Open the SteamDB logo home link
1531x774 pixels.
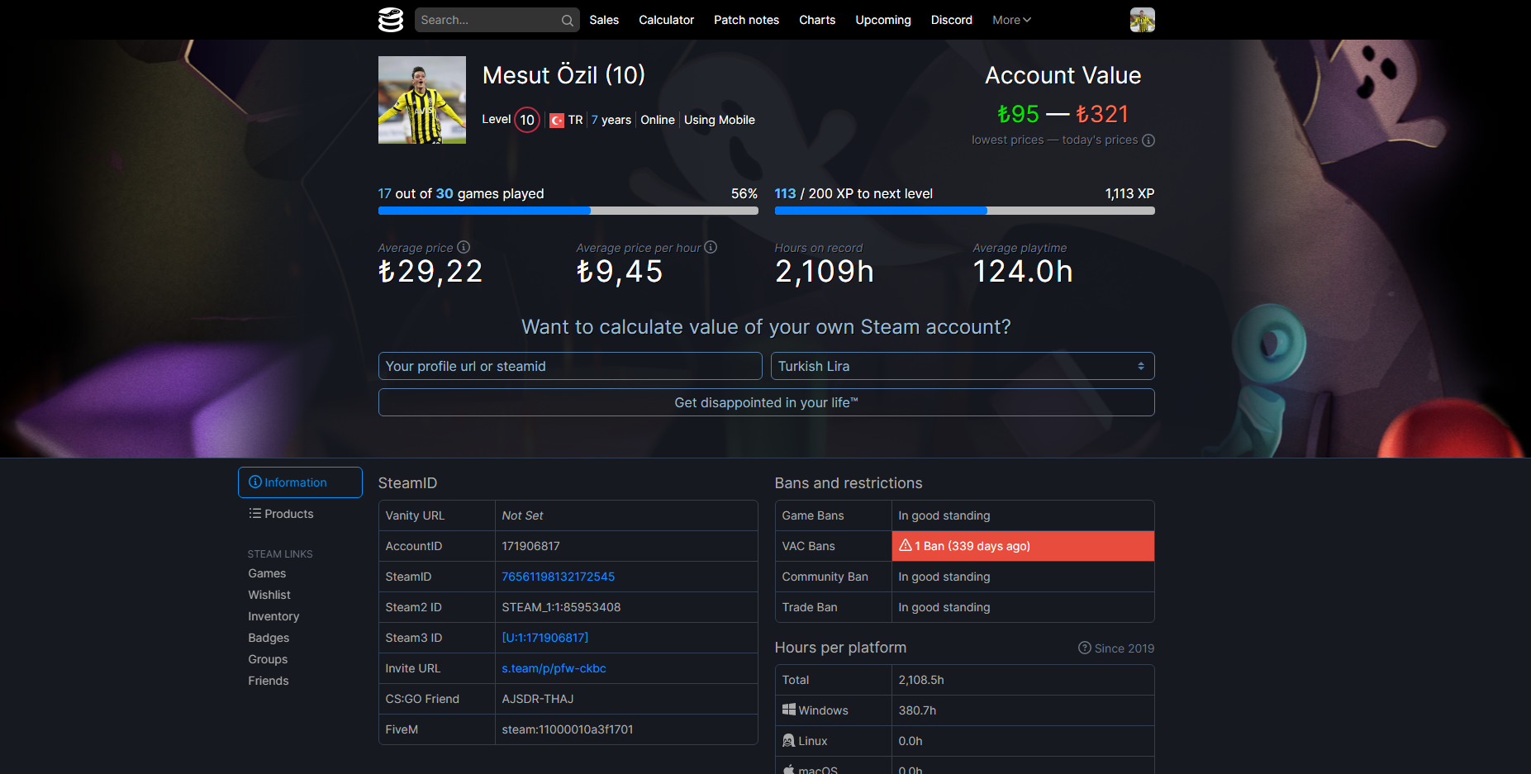coord(391,20)
